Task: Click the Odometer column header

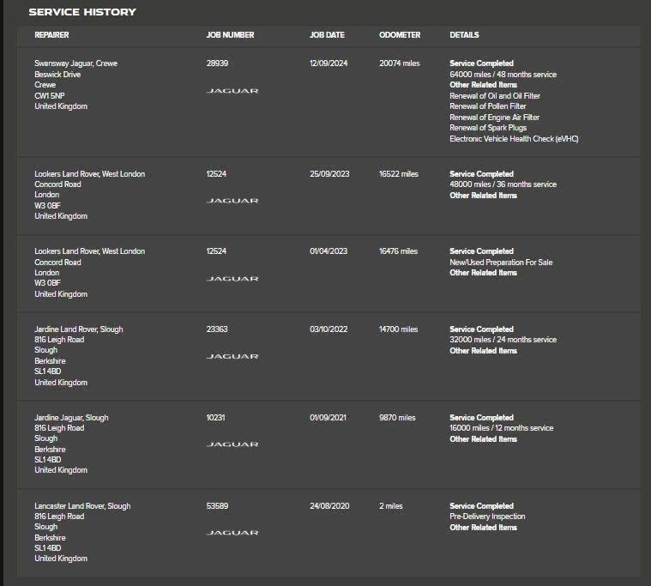Action: (400, 35)
